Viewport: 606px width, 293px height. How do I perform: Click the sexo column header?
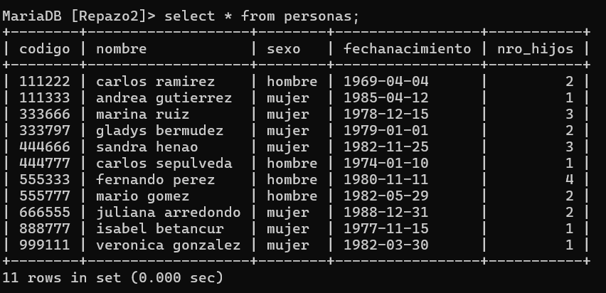[284, 48]
